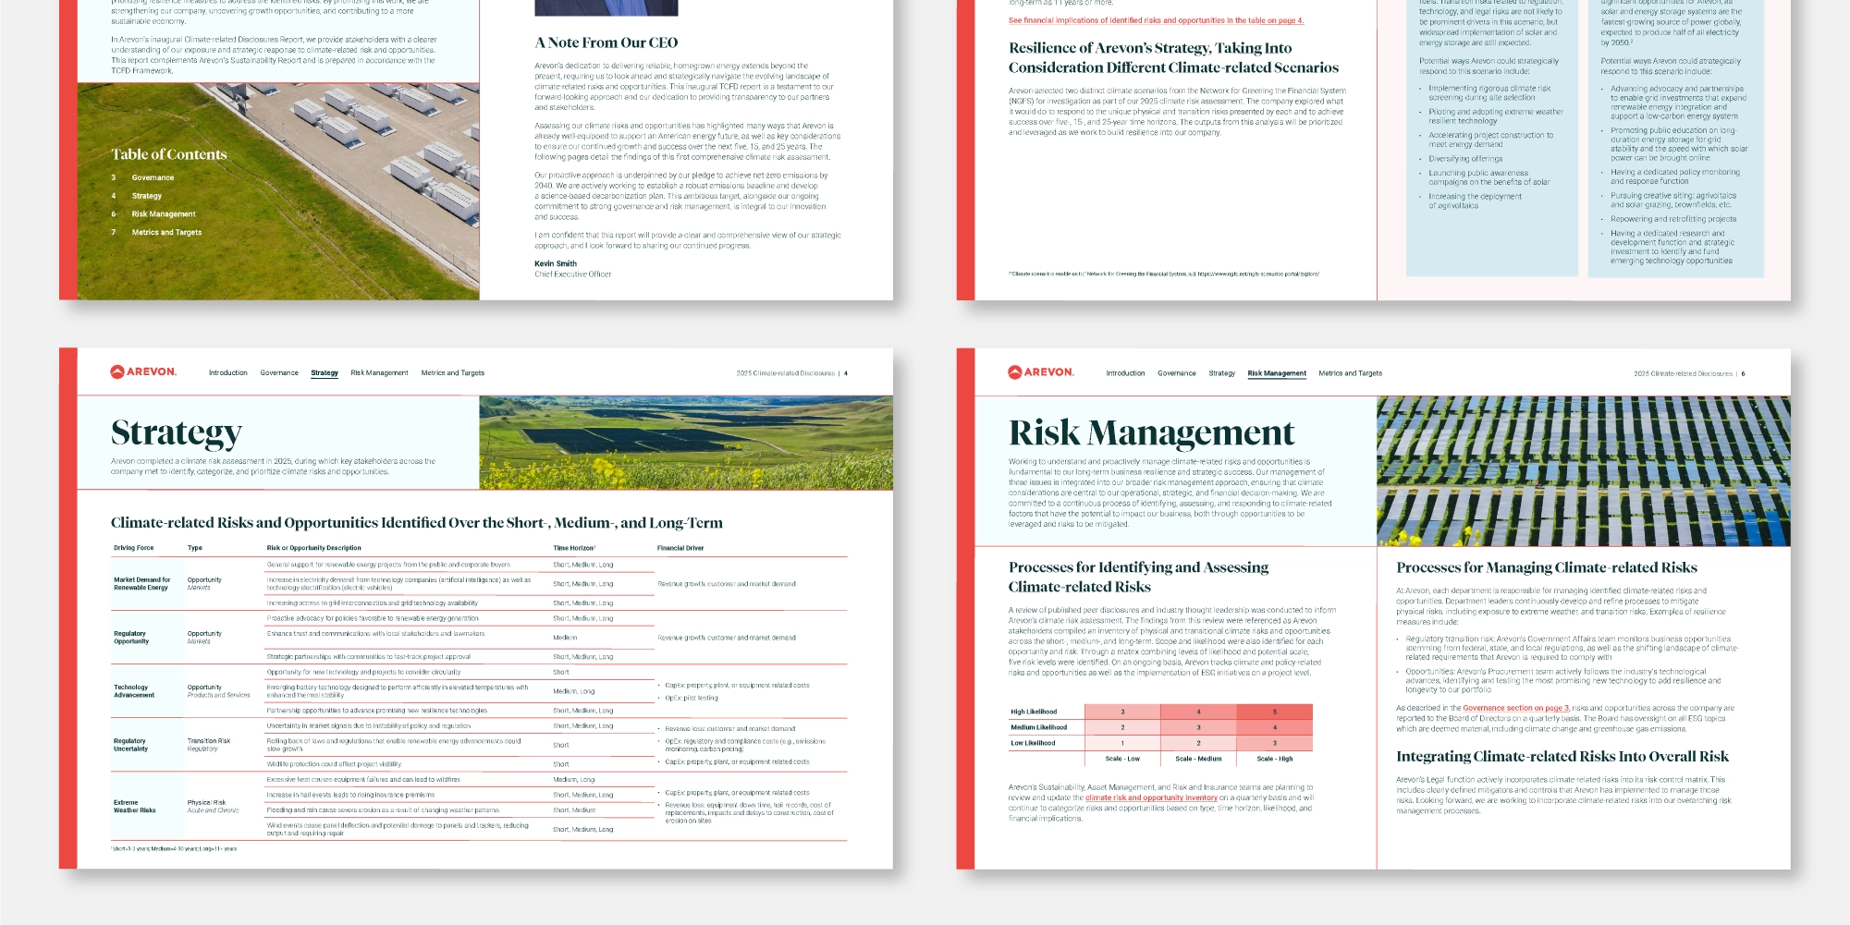Click the darkest red matrix cell showing 5
Screen dimensions: 1850x925
[1274, 712]
